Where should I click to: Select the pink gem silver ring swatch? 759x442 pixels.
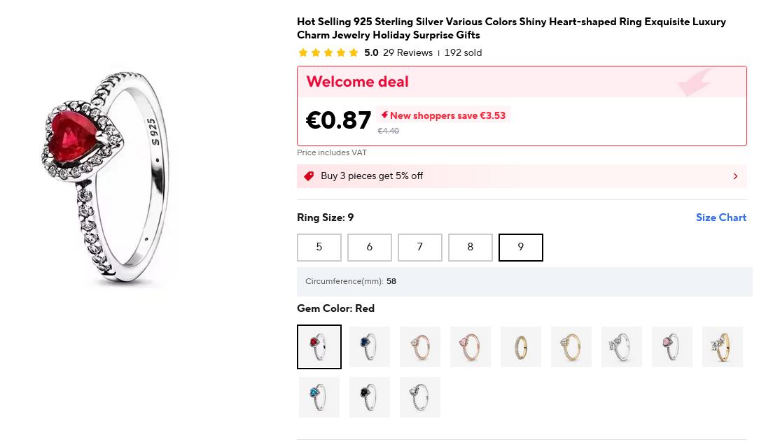coord(672,347)
